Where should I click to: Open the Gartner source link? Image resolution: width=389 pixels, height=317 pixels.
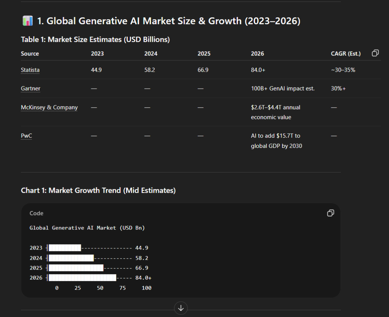[30, 88]
